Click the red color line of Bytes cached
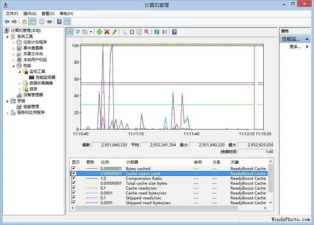314x225 pixels. pos(92,169)
